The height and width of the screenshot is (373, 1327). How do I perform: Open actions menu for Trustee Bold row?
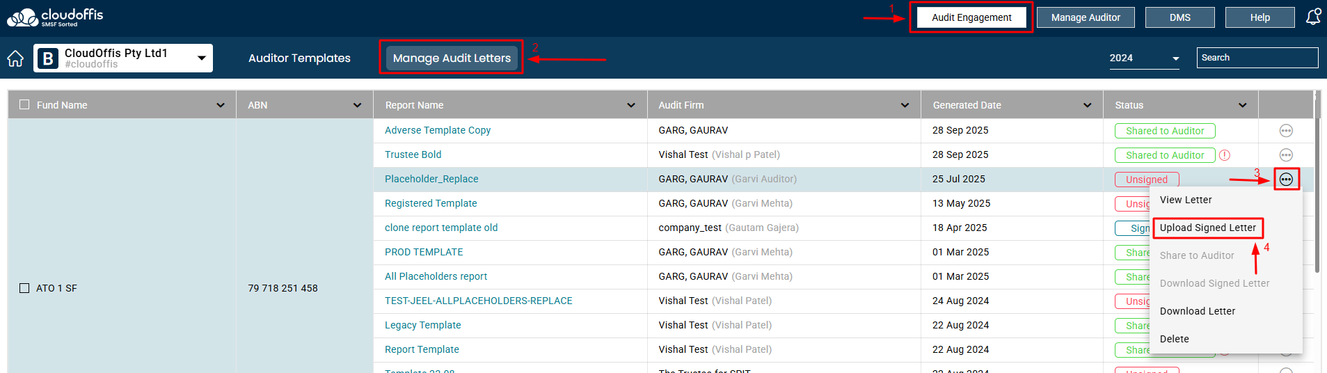point(1286,155)
